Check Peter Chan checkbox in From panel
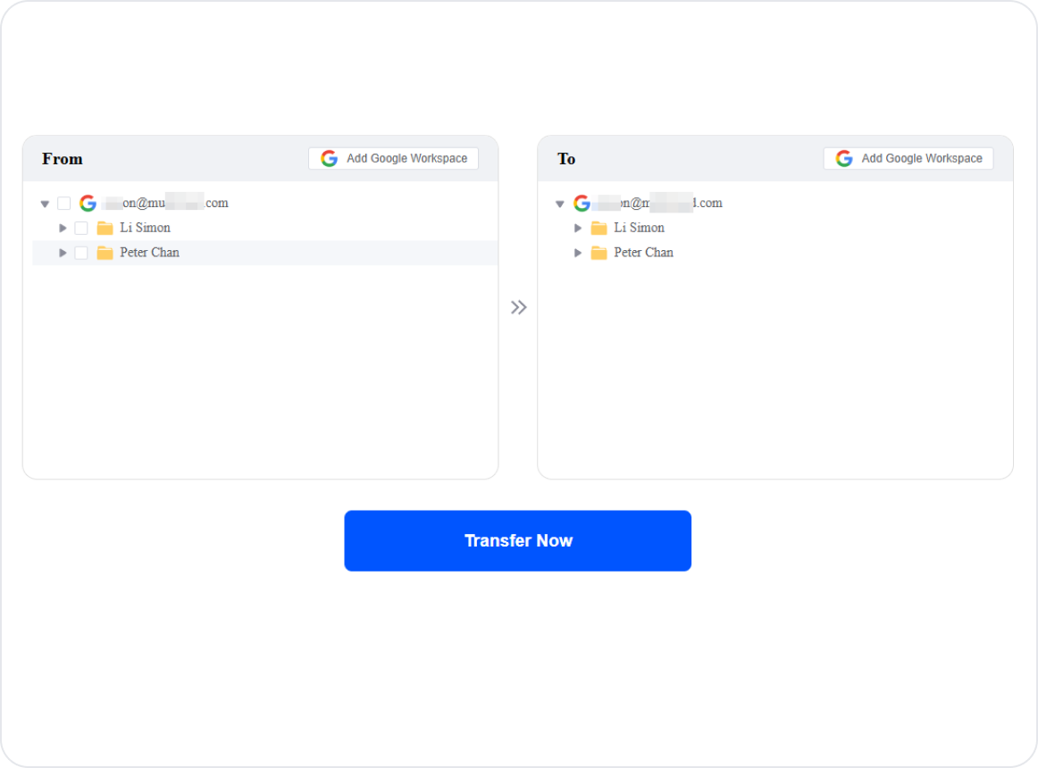Image resolution: width=1038 pixels, height=768 pixels. pyautogui.click(x=81, y=253)
